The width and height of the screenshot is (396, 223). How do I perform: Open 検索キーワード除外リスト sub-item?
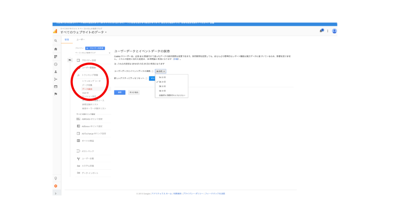tap(94, 108)
